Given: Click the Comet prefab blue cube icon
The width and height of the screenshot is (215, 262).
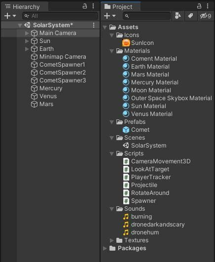Looking at the screenshot, I should (126, 130).
